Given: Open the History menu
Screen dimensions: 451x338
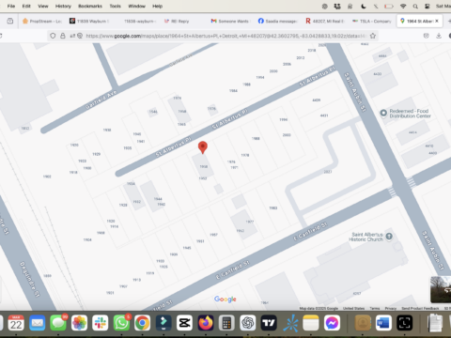Looking at the screenshot, I should click(63, 6).
